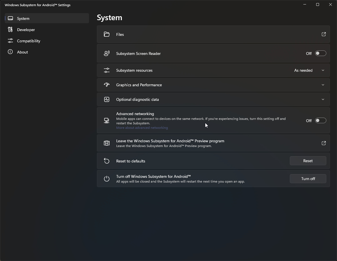This screenshot has width=337, height=261.
Task: Click the 'Advanced networking' heading
Action: 135,114
